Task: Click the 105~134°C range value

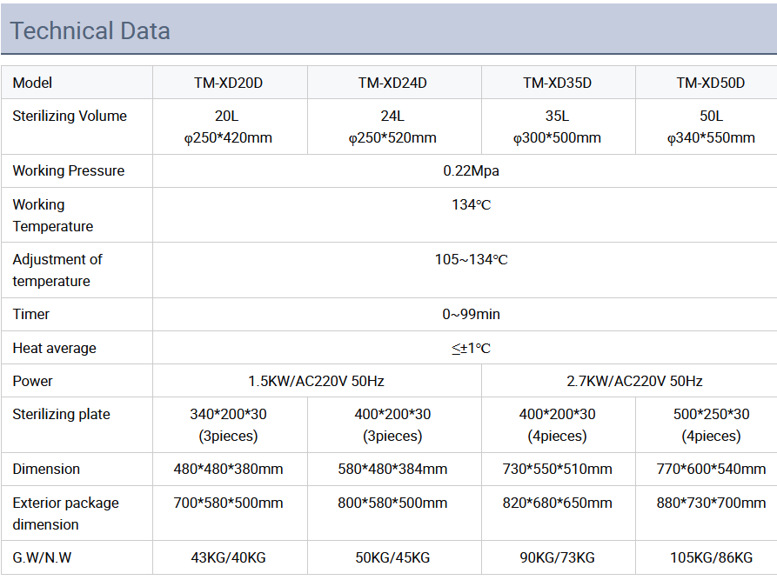Action: [471, 259]
